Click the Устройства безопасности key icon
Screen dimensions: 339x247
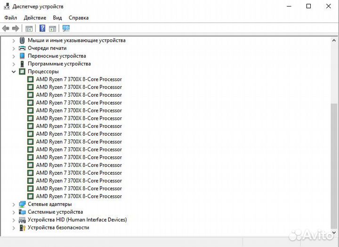pos(22,228)
